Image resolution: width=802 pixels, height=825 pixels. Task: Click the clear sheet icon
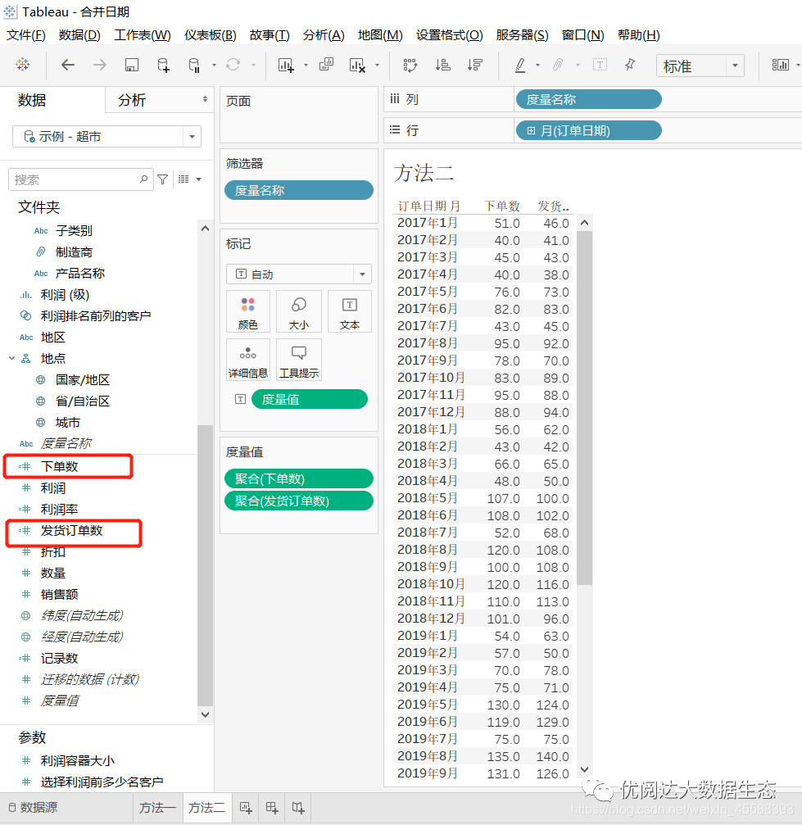click(357, 66)
